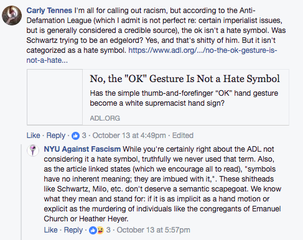View the reaction count on NYU's reply

(108, 230)
